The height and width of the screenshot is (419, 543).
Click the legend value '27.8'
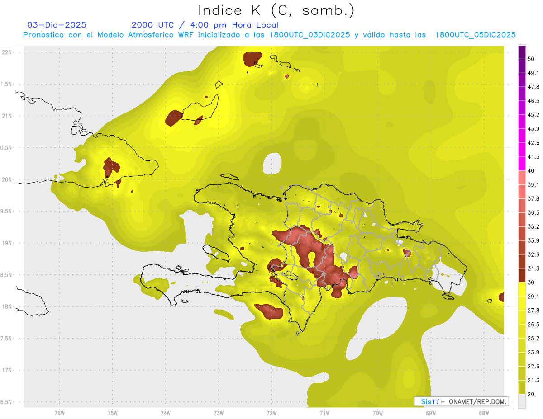point(533,311)
